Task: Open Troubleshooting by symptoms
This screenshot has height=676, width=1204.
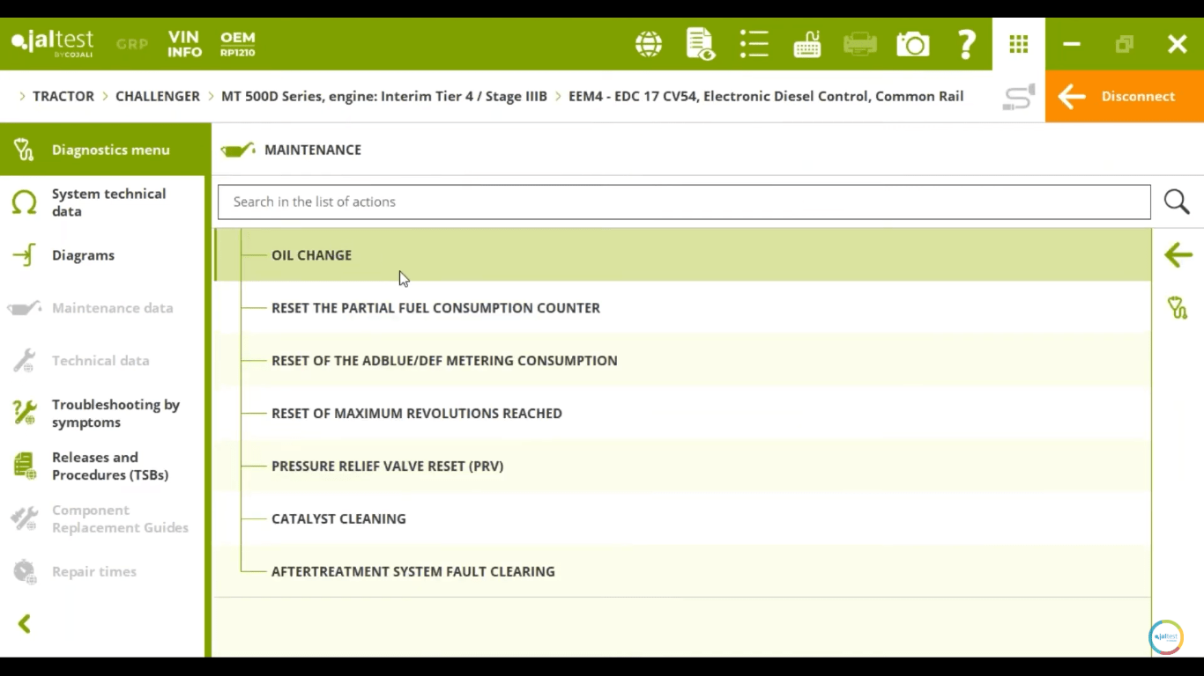Action: coord(115,414)
